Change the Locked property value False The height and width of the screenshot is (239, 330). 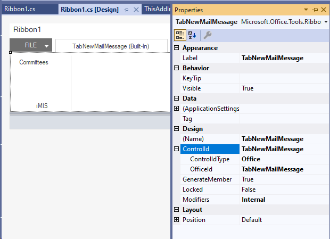pyautogui.click(x=284, y=189)
